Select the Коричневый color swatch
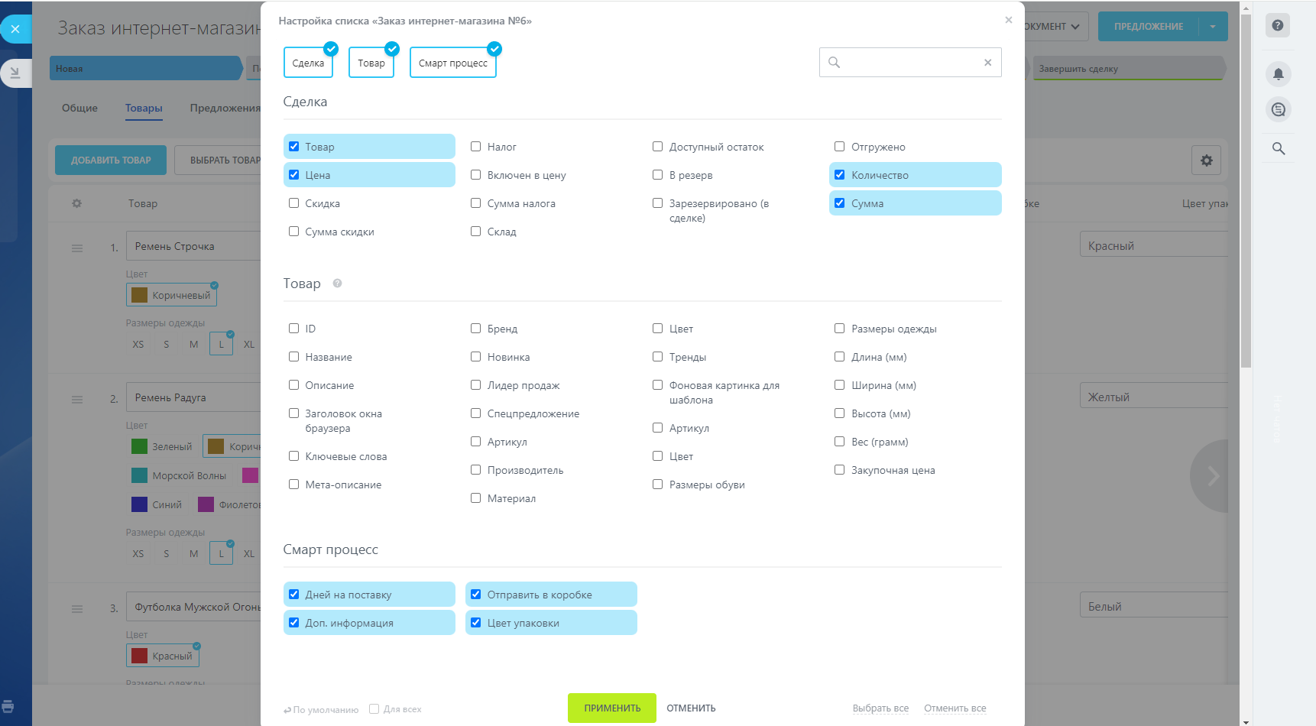Image resolution: width=1316 pixels, height=726 pixels. tap(171, 295)
